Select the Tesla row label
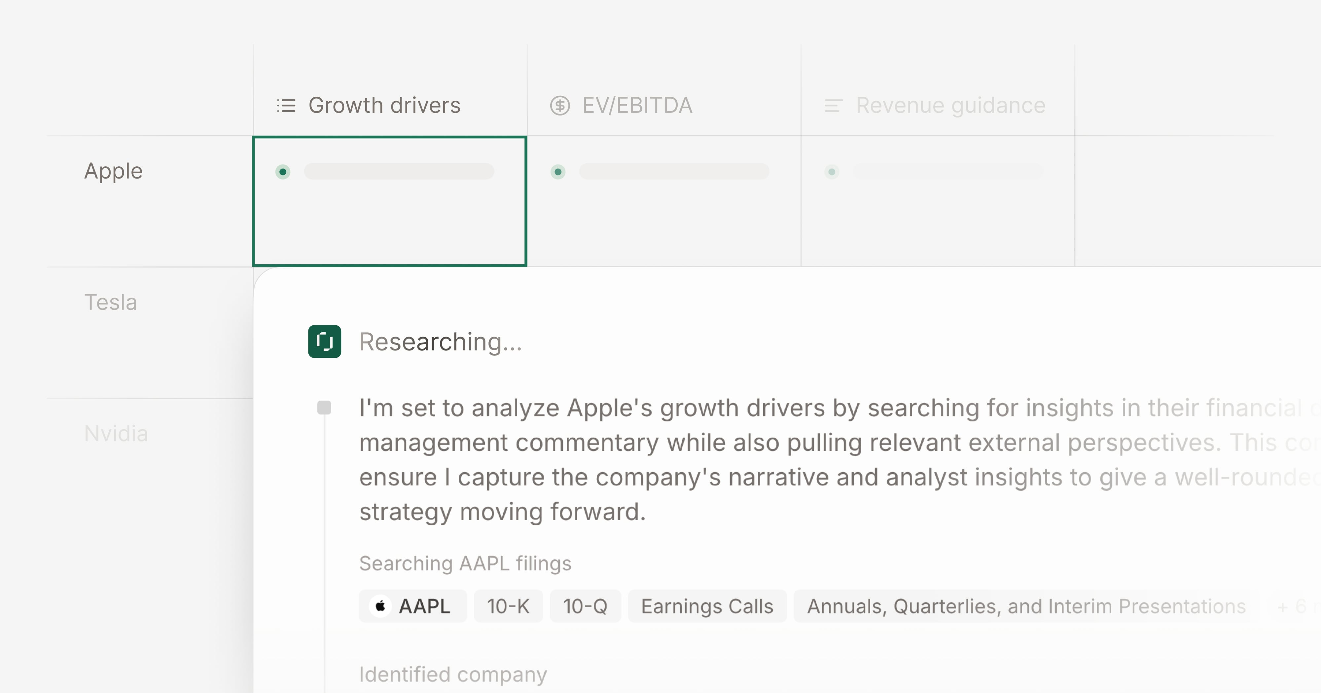The height and width of the screenshot is (693, 1321). [x=111, y=302]
